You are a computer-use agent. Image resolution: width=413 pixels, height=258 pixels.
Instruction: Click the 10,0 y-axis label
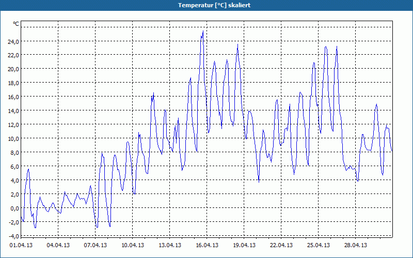[14, 139]
